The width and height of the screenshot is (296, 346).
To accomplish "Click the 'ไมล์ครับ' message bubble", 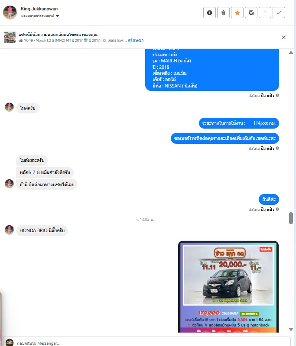I will point(27,108).
